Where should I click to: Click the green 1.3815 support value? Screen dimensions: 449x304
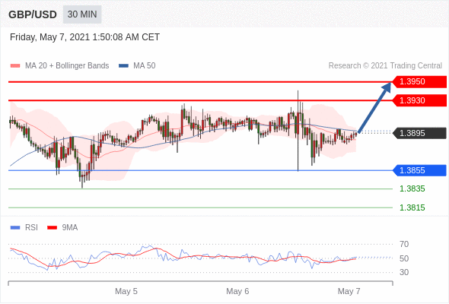(412, 207)
